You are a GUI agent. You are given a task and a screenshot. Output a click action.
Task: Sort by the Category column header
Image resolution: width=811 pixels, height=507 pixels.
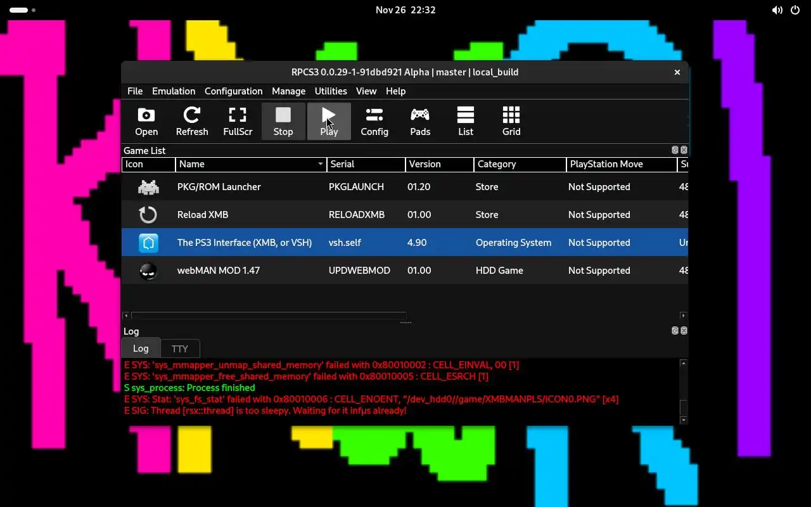(520, 164)
